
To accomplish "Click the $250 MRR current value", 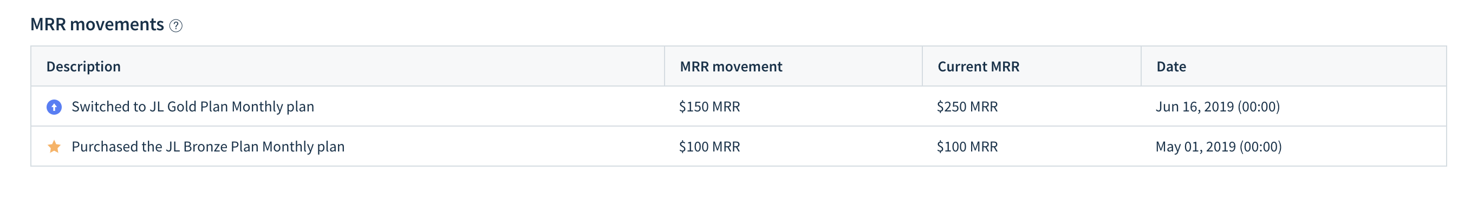I will tap(967, 107).
